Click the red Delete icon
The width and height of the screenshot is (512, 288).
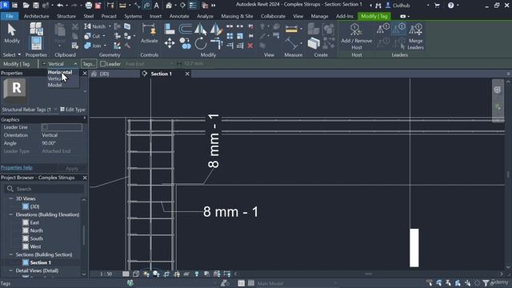(x=250, y=46)
